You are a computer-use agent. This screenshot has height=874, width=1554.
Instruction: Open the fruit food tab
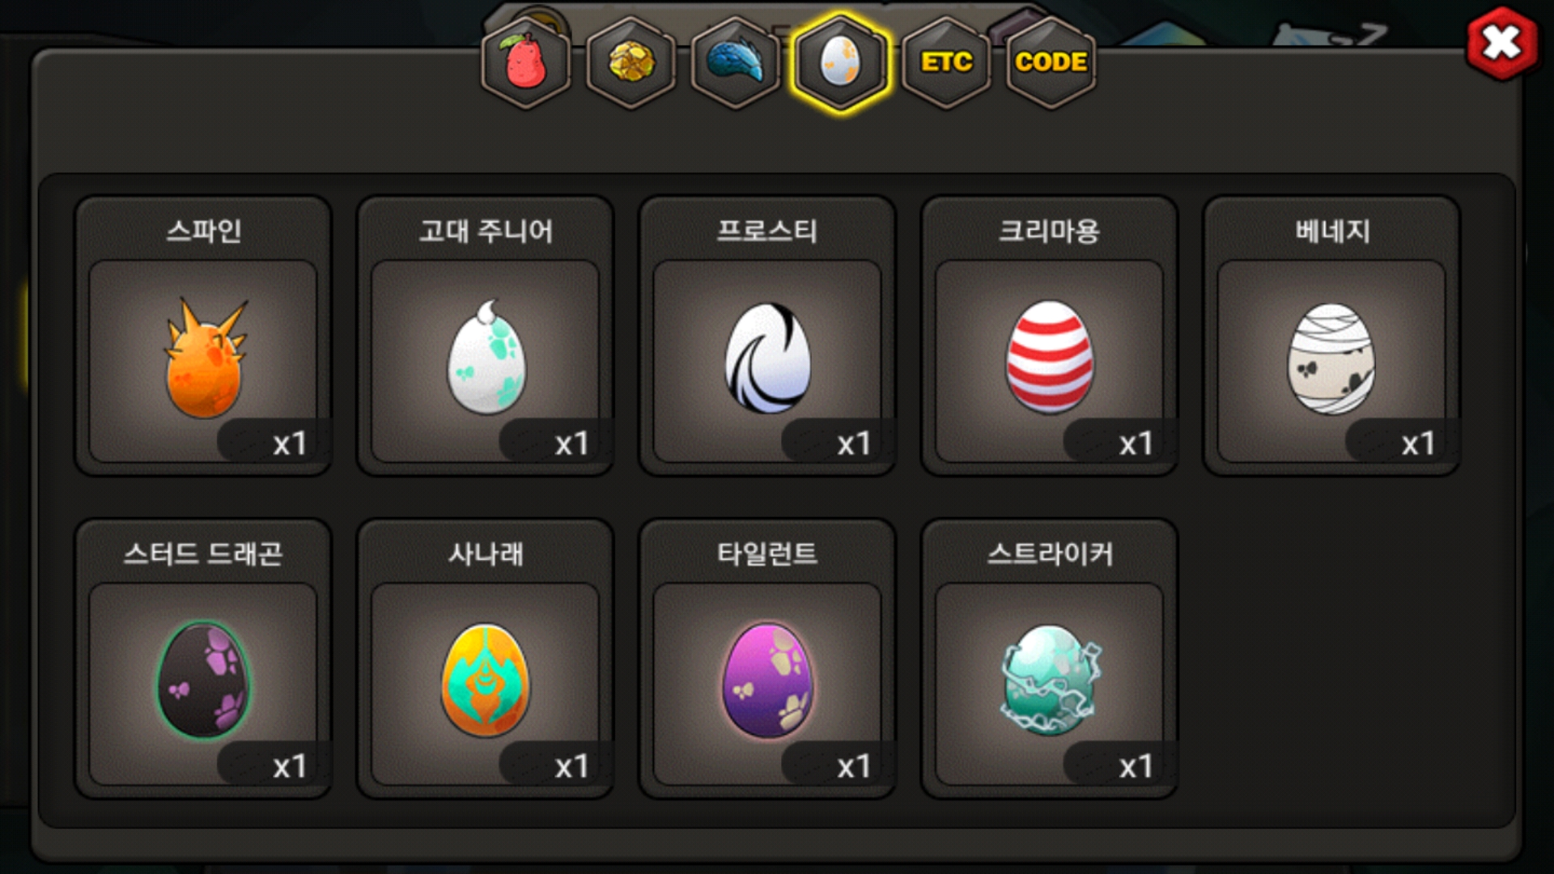(x=526, y=62)
